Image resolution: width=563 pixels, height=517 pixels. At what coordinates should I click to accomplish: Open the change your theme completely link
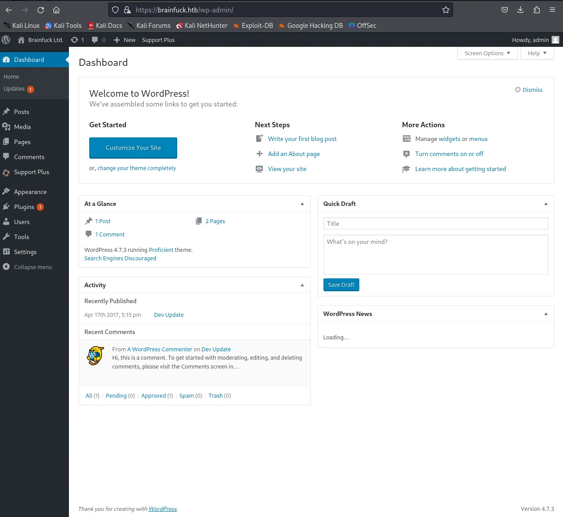pyautogui.click(x=137, y=168)
